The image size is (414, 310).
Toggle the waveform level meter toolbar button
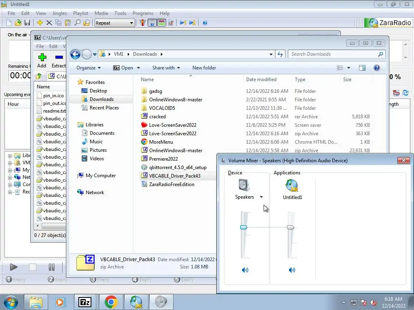162,23
